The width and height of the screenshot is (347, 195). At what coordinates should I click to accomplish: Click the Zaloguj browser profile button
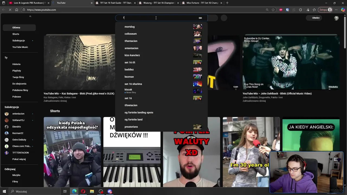(x=325, y=10)
